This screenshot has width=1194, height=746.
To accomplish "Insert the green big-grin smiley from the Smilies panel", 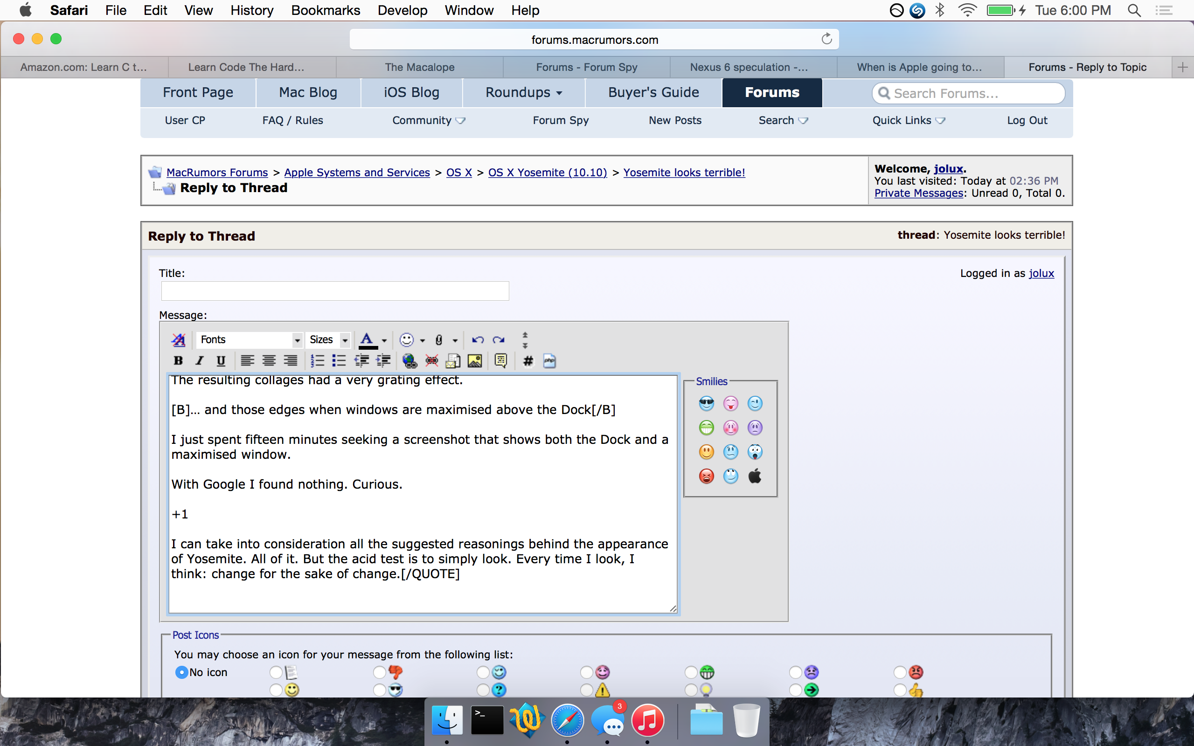I will pos(706,428).
